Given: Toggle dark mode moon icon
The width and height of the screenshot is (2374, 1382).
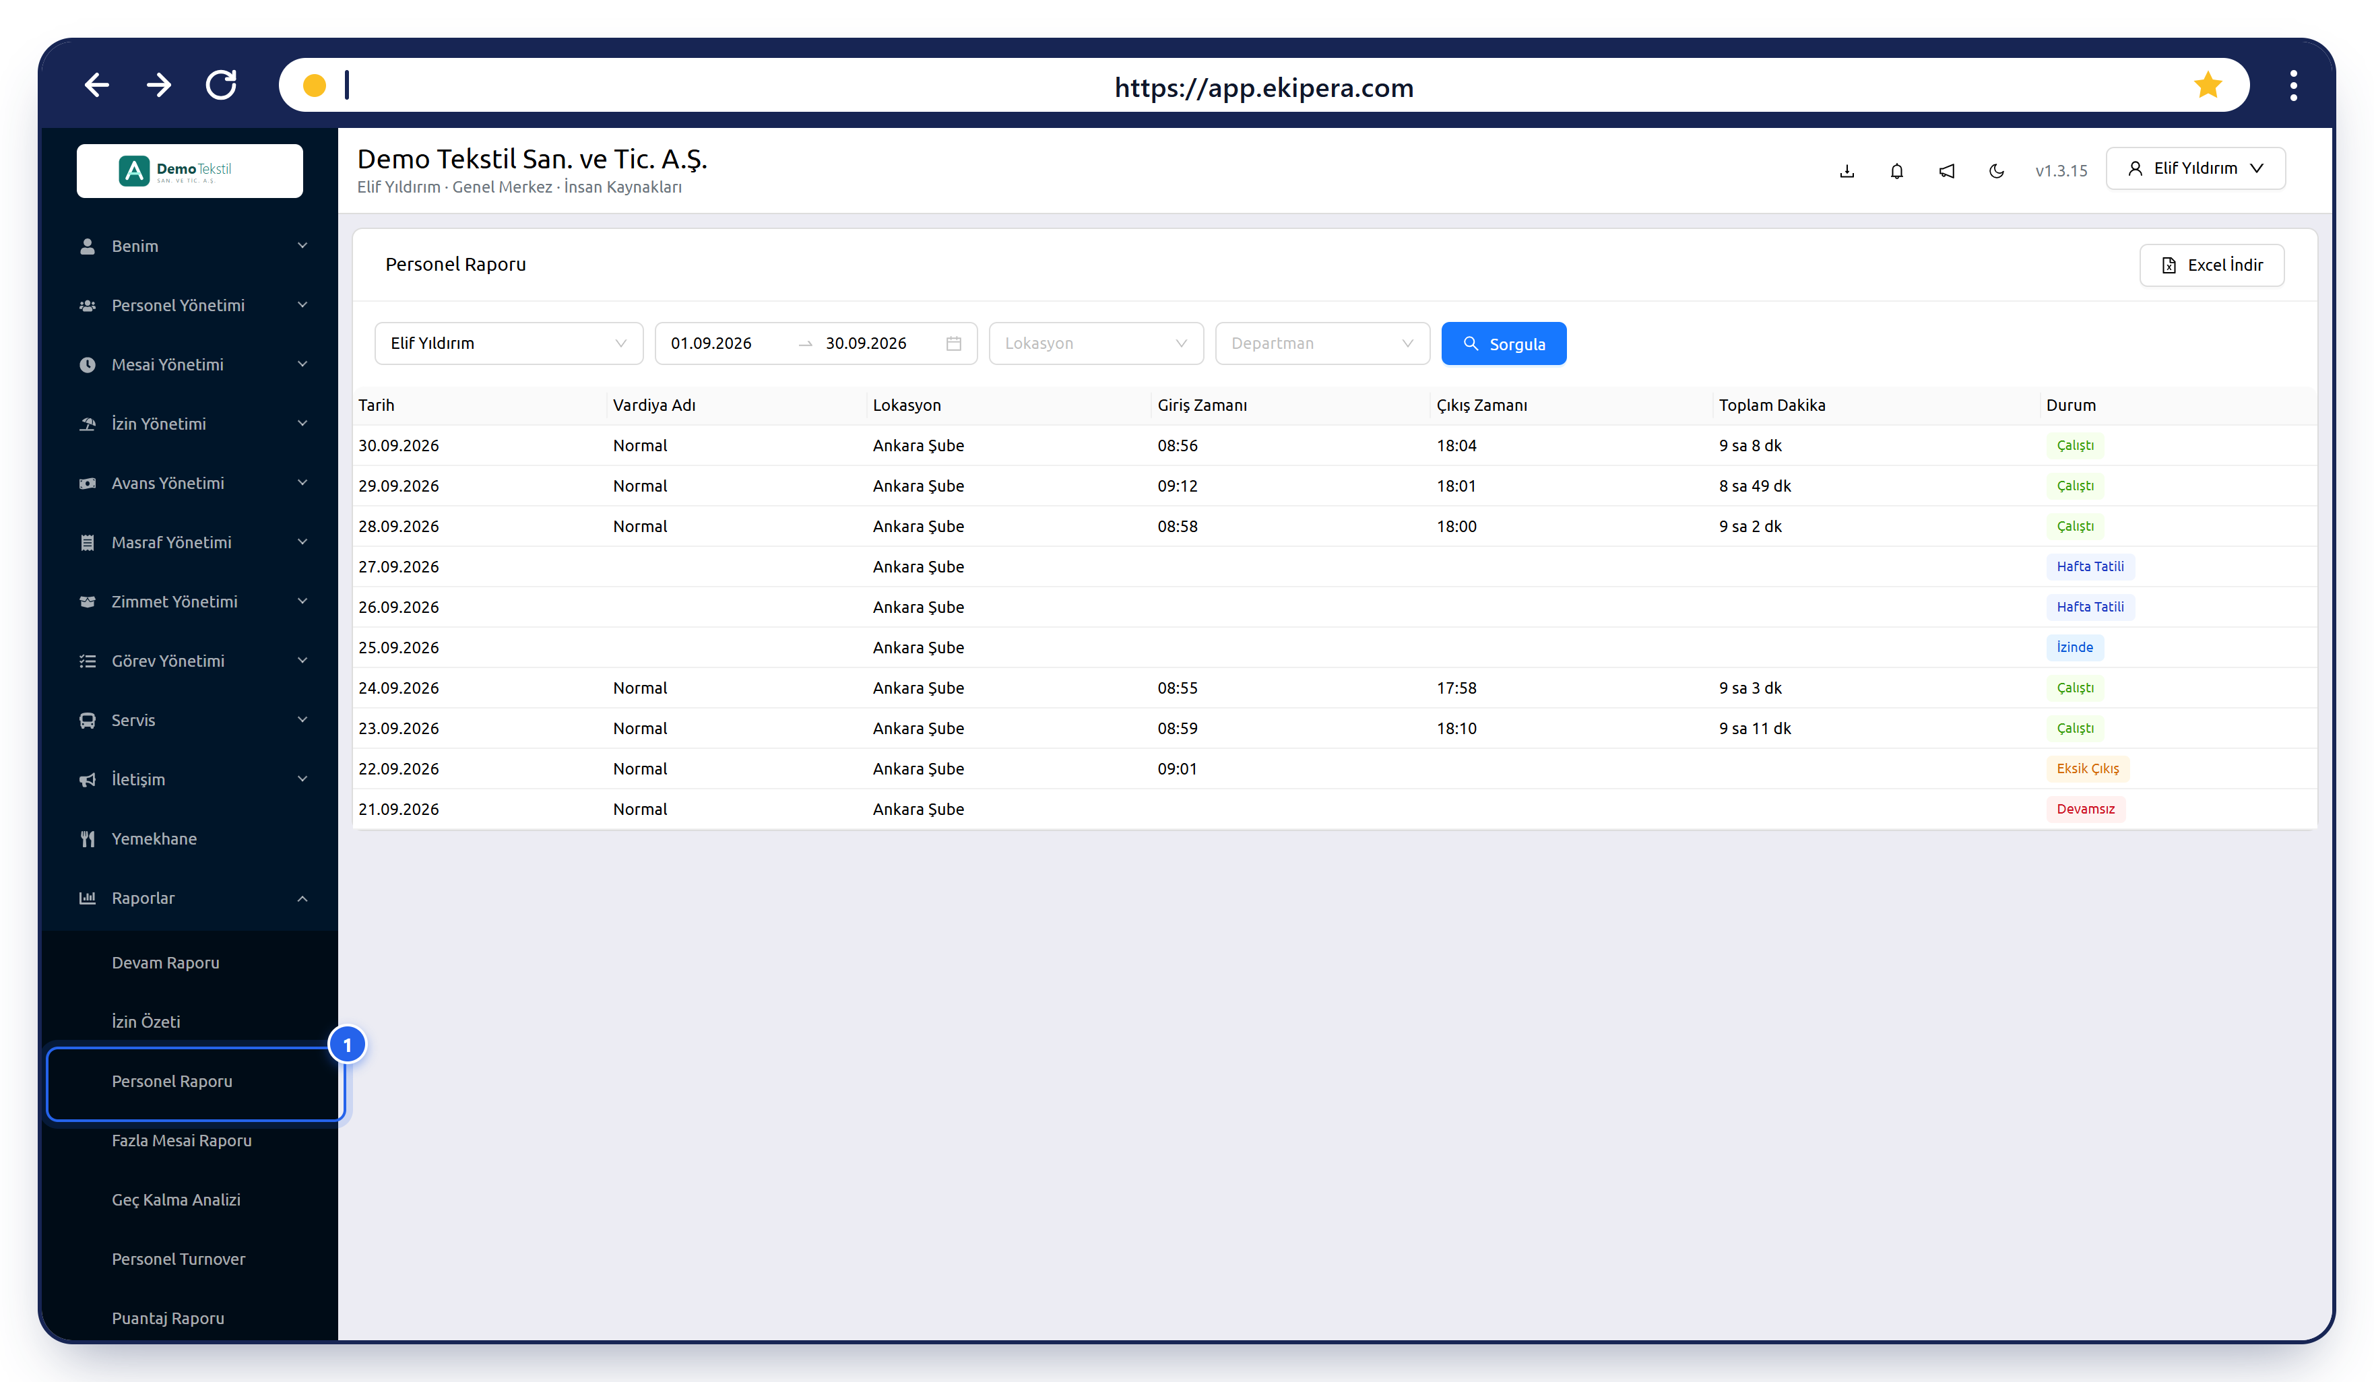Looking at the screenshot, I should pyautogui.click(x=1996, y=170).
